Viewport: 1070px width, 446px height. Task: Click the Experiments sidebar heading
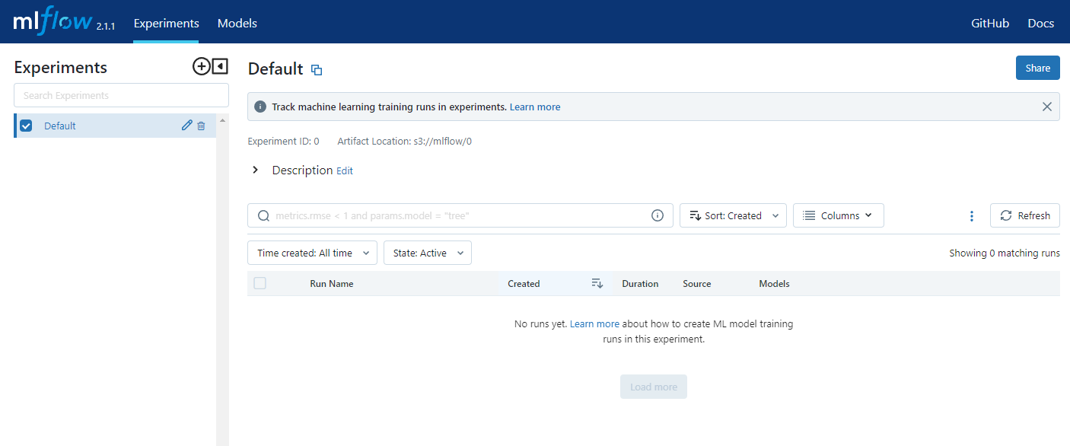click(60, 67)
